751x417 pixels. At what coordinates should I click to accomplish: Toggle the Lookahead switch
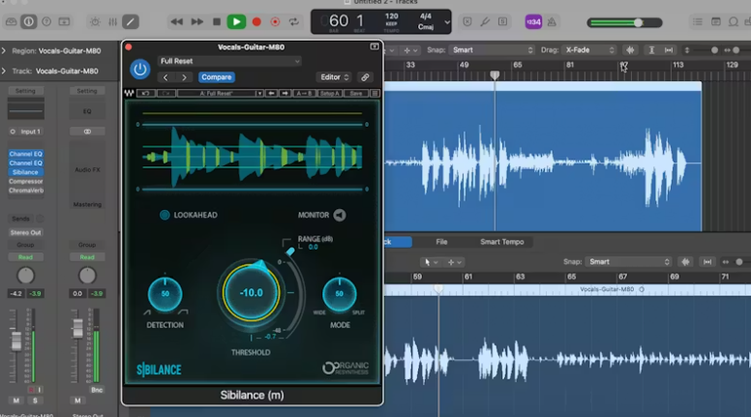(165, 215)
